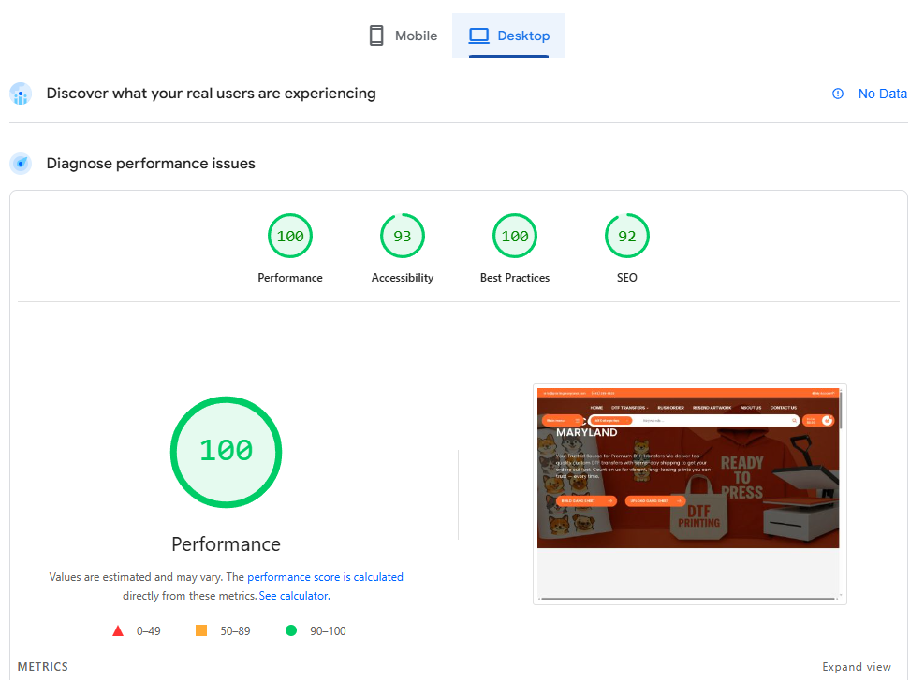Jump to Performance via small 100 gauge

(x=290, y=237)
